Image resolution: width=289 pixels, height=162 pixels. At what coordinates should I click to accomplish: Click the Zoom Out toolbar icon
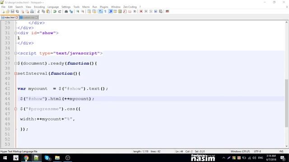coord(83,11)
